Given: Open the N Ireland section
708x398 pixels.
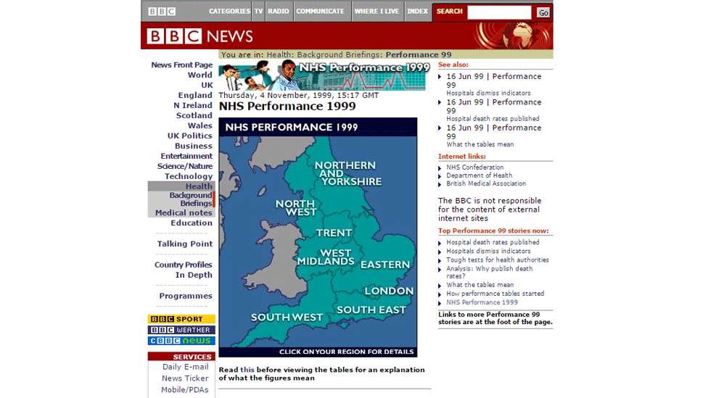Looking at the screenshot, I should coord(193,105).
